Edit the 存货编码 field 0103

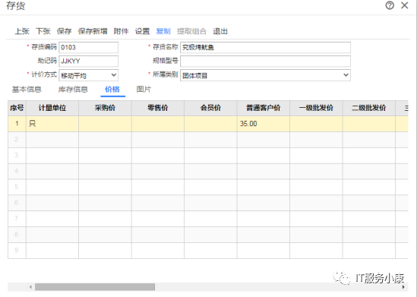click(89, 47)
